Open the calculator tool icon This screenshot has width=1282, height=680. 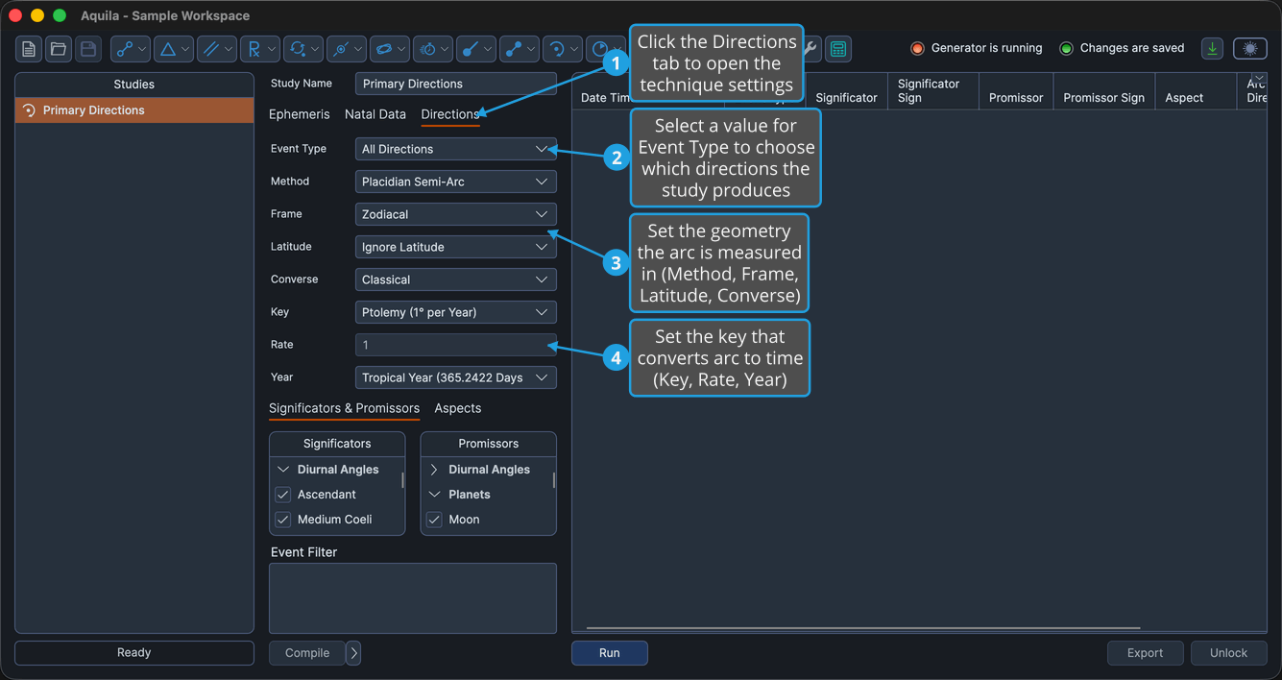point(838,49)
